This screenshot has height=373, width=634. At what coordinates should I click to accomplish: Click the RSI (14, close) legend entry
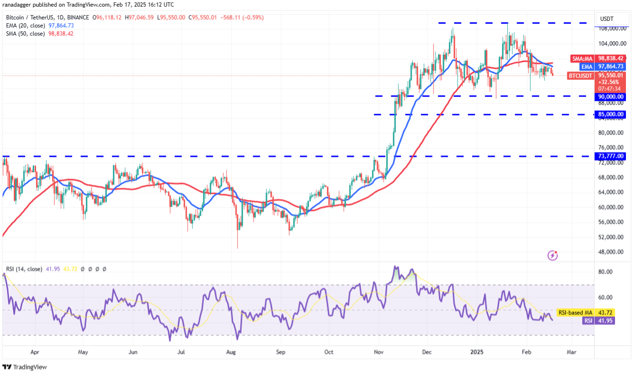click(x=24, y=269)
